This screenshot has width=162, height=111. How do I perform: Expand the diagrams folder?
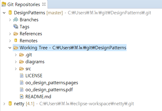click(16, 62)
